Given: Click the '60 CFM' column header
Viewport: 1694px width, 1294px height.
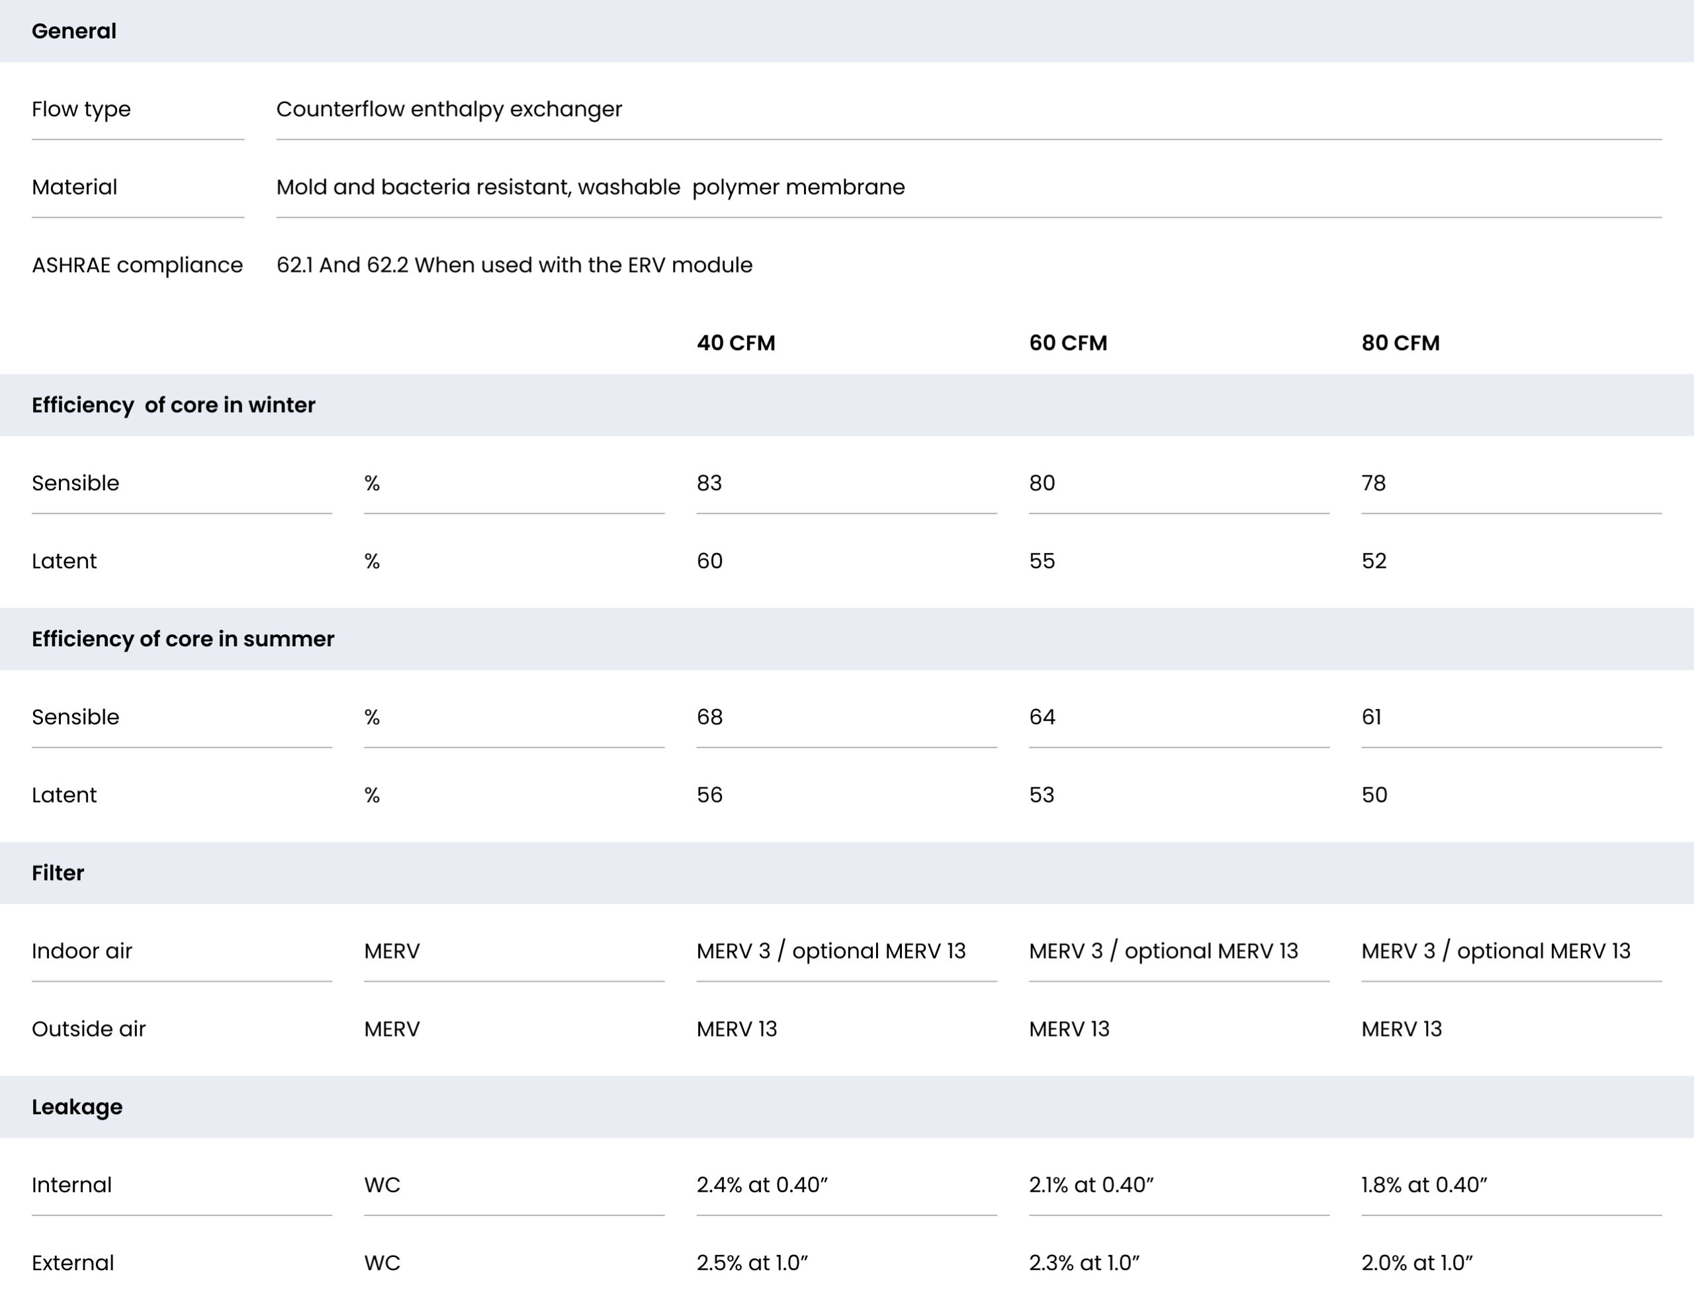Looking at the screenshot, I should pos(1069,343).
